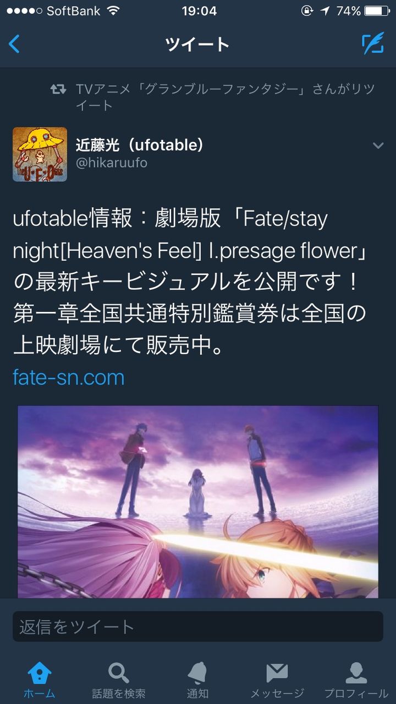This screenshot has height=704, width=396.
Task: View the Heaven's Feel key visual image
Action: click(198, 502)
